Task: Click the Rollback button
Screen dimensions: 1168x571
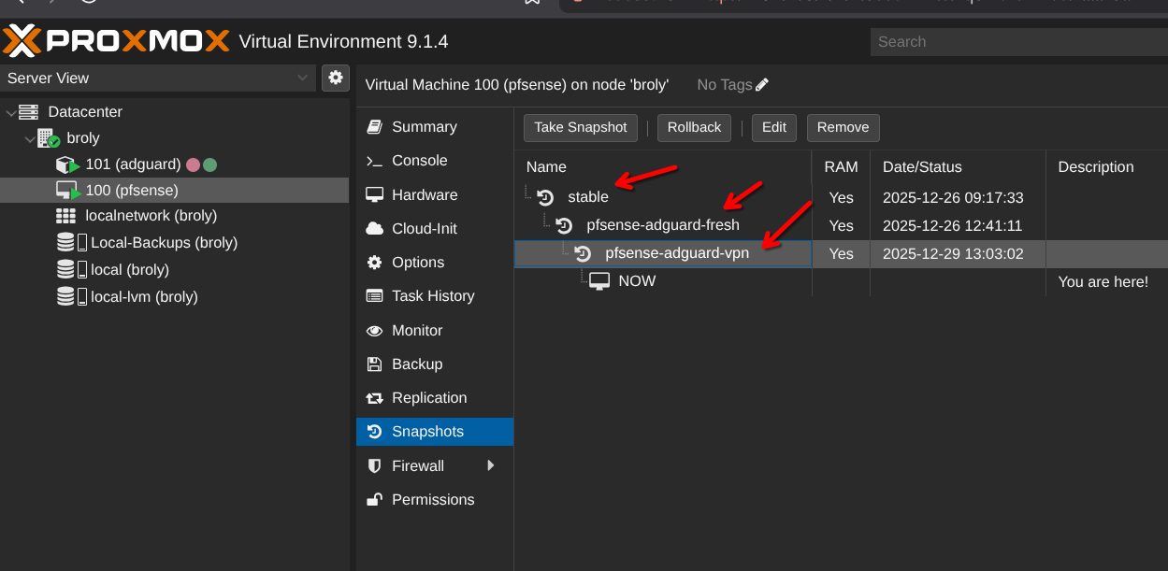Action: (694, 128)
